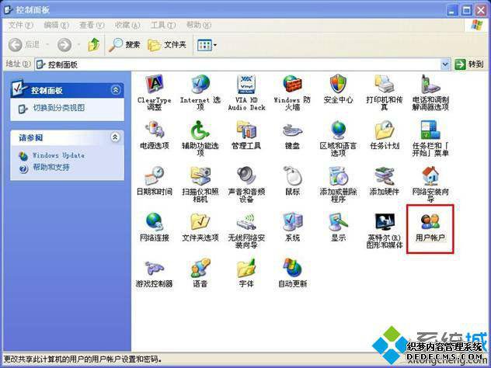Open the 鼠标 mouse settings icon
This screenshot has width=491, height=368.
292,181
